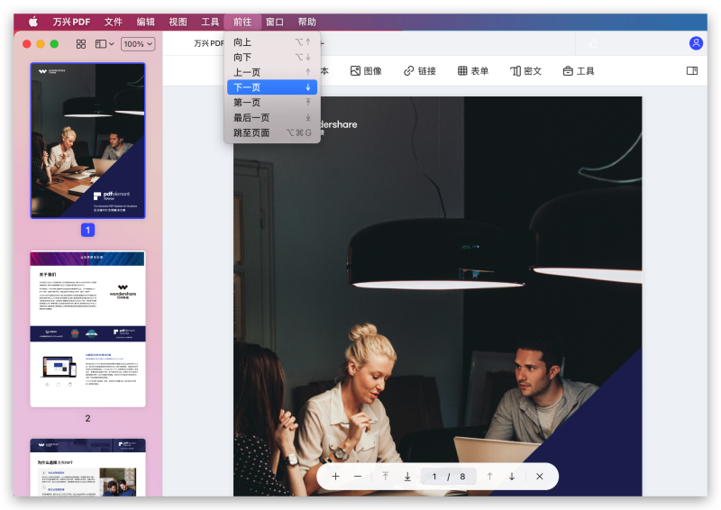
Task: Open the 工具 menu in menu bar
Action: point(210,22)
